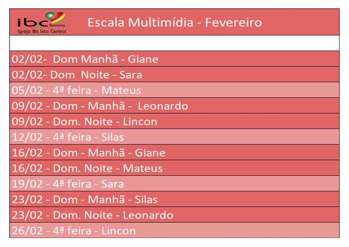Viewport: 349px width, 247px height.
Task: Click the name Leonardo on 09/02 row
Action: 163,106
